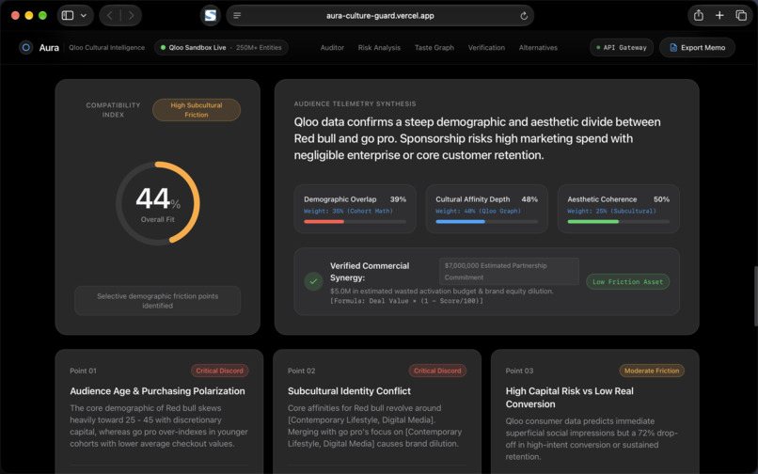Click the $7,000,000 Estimated Partnership Commitment field
This screenshot has width=758, height=474.
click(509, 272)
